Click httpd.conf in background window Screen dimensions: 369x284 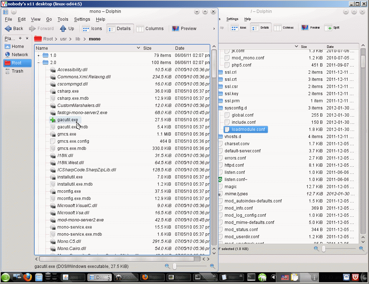(234, 165)
